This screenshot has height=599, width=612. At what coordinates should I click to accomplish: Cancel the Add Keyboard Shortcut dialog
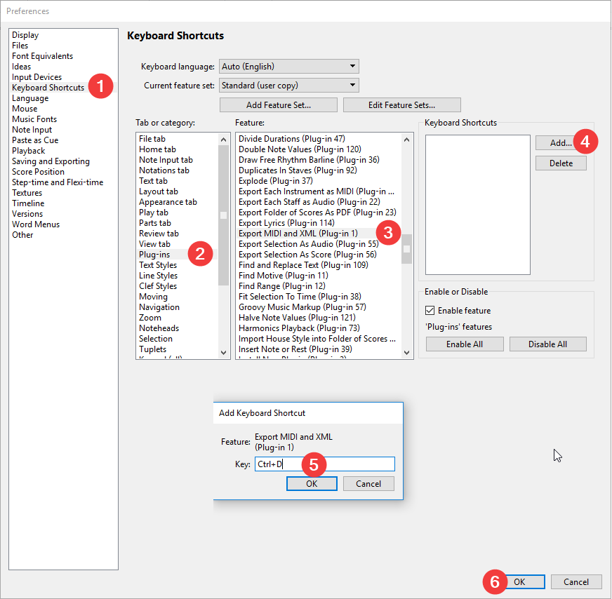pos(368,484)
